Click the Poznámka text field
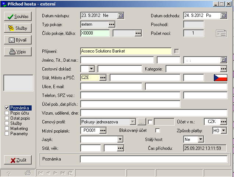Screen dimensions: 234x177 pyautogui.click(x=154, y=159)
